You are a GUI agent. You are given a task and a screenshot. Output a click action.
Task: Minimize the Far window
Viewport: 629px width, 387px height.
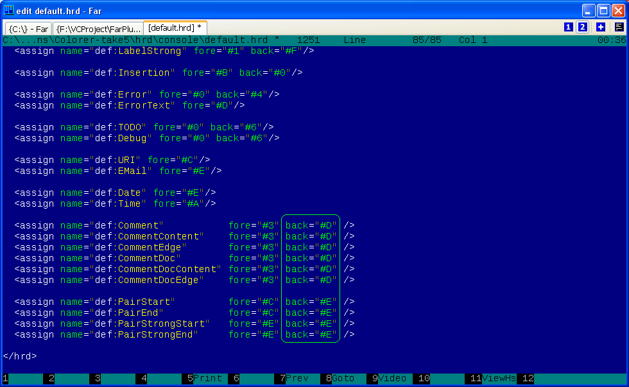[x=589, y=10]
